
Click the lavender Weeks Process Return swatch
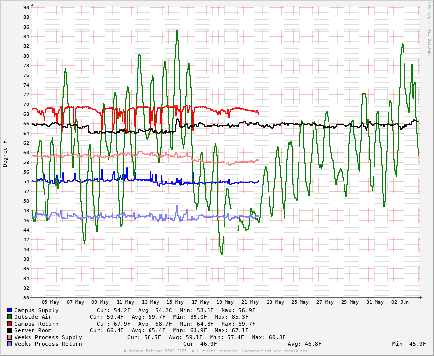[x=9, y=344]
